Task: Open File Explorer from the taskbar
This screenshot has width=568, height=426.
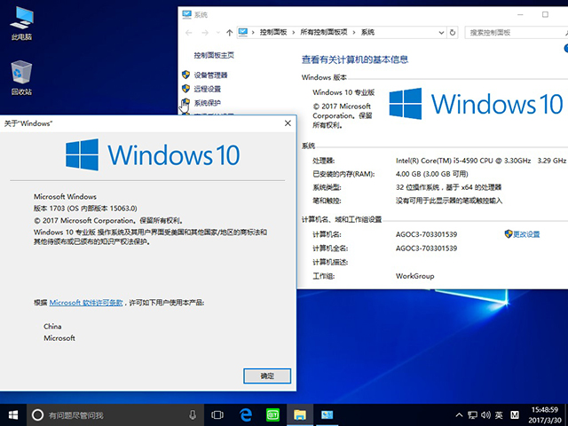Action: tap(300, 414)
